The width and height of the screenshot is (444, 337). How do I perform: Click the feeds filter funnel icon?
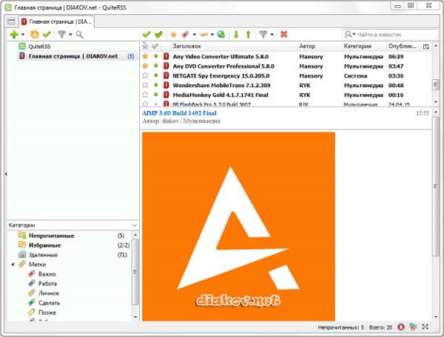pos(61,35)
